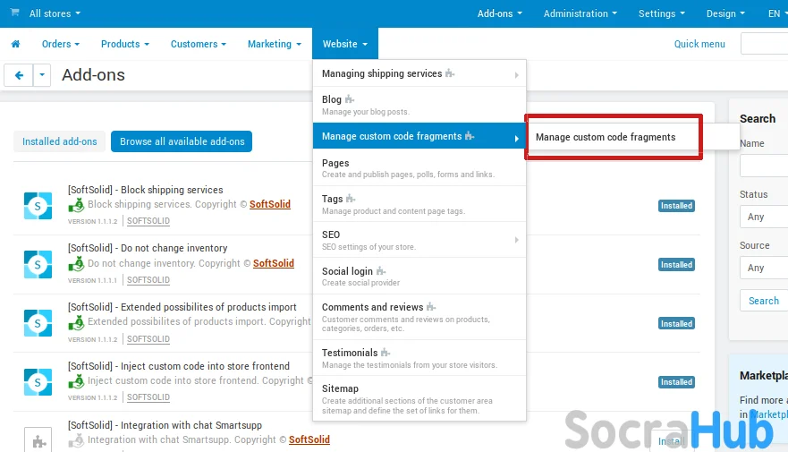Click the puzzle icon next to Tags
788x452 pixels.
click(351, 199)
